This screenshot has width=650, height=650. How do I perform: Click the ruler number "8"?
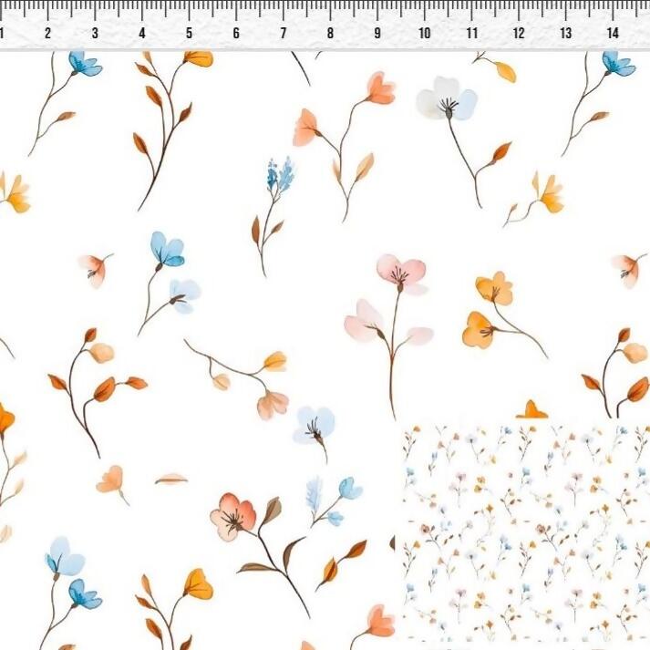[330, 33]
